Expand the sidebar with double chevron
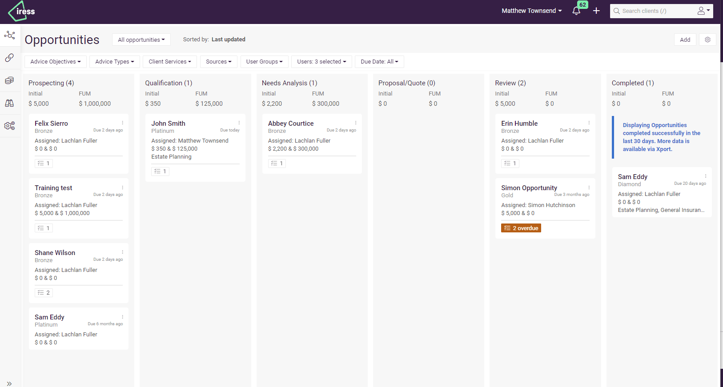Screen dimensions: 723x387 (9, 383)
